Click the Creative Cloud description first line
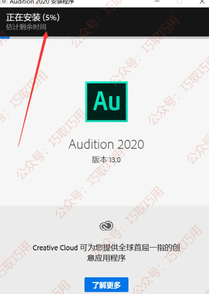 106,248
